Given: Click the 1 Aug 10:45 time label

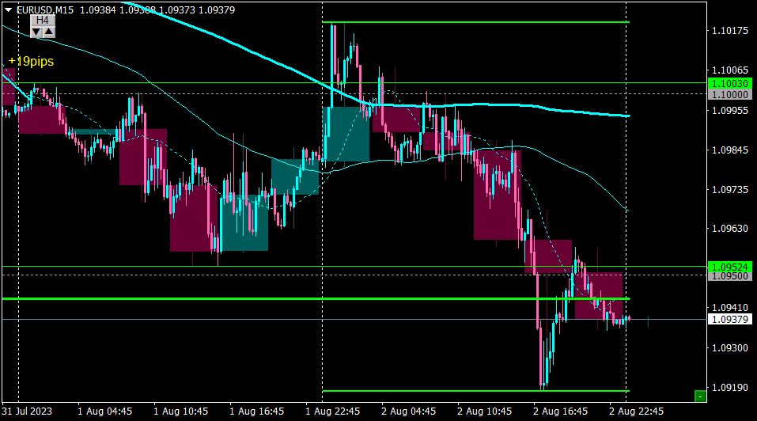Looking at the screenshot, I should click(180, 412).
